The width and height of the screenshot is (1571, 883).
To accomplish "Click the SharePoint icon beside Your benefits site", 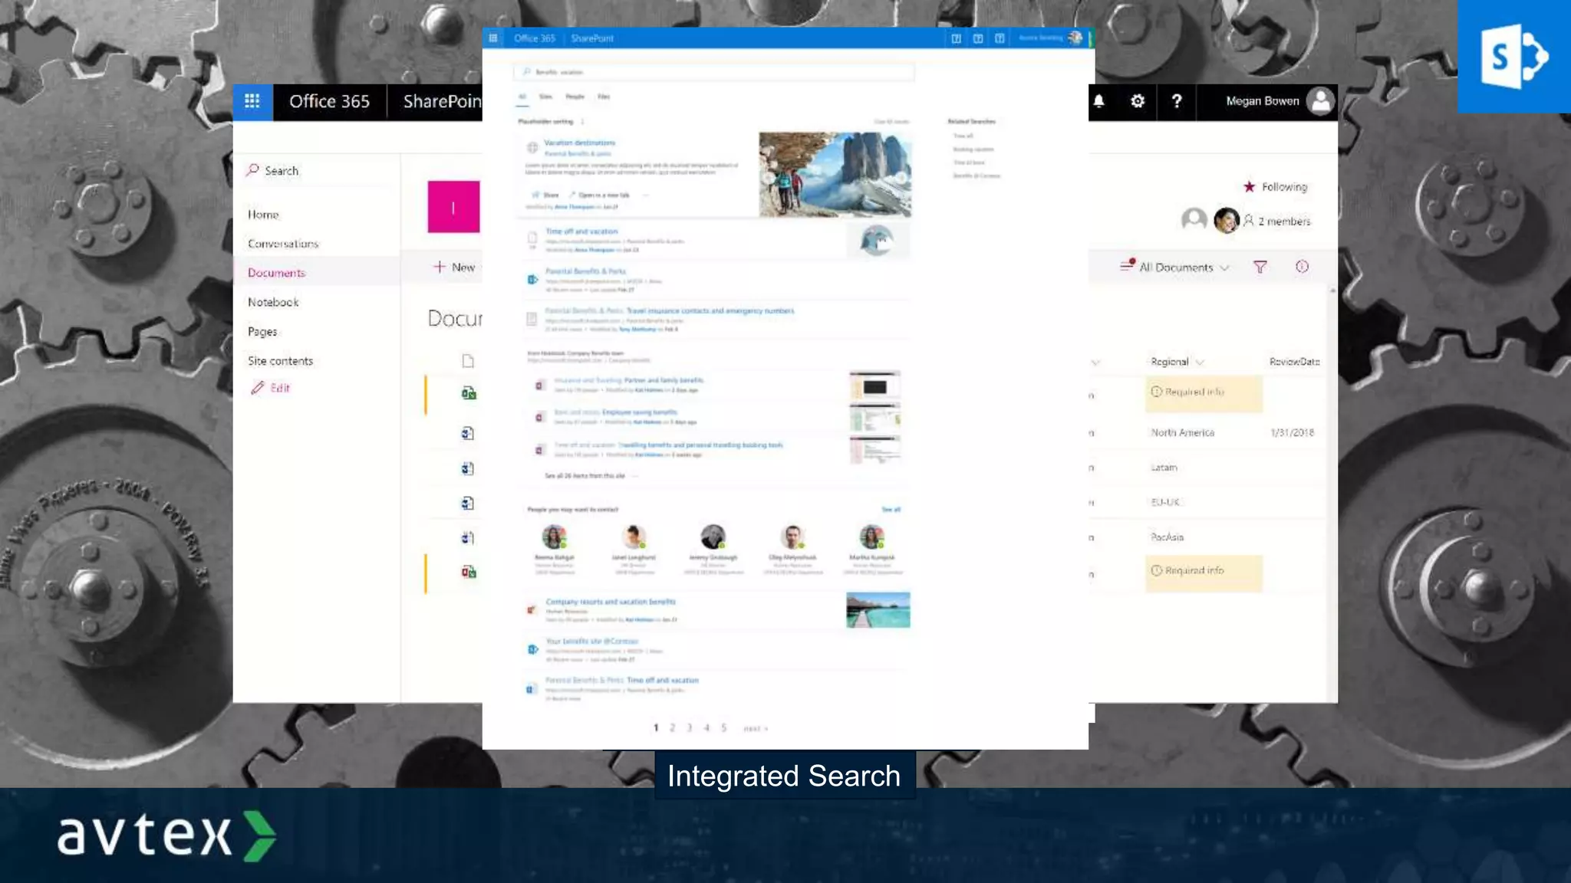I will point(532,649).
